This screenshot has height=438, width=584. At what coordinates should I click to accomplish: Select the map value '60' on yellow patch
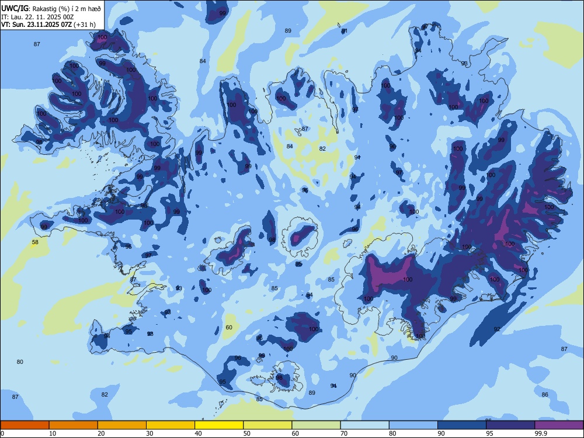click(229, 328)
